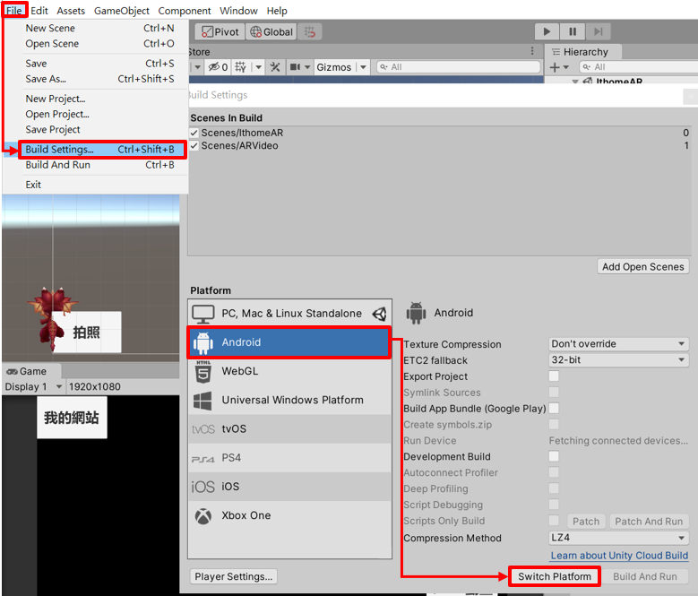Open the component editor tools icon
698x596 pixels.
click(275, 67)
